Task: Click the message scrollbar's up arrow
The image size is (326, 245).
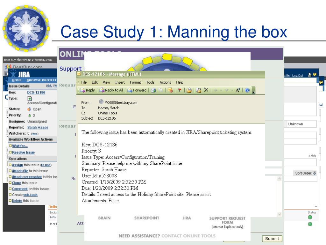Action: 280,179
